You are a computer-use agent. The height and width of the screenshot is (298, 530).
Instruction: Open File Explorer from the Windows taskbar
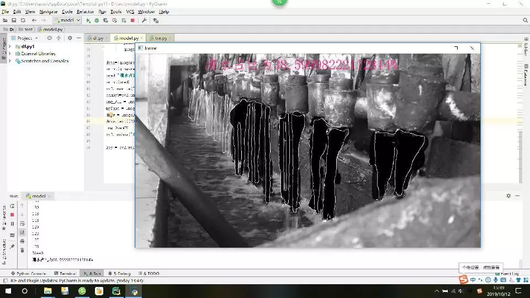[47, 290]
